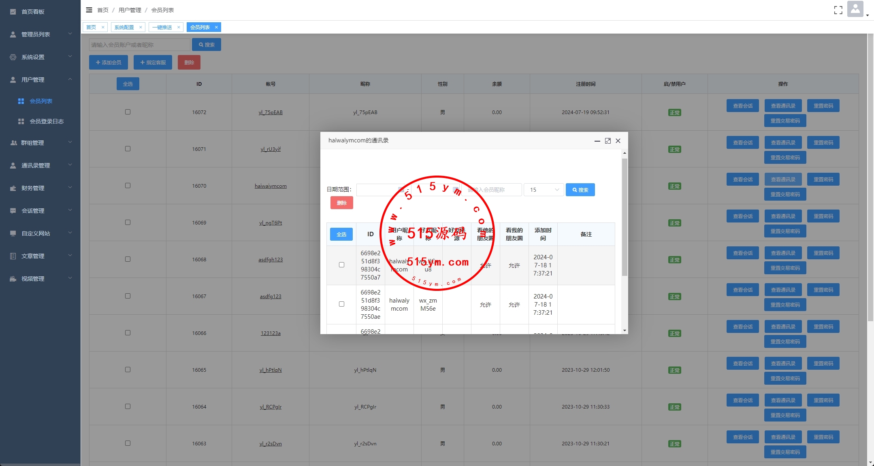Click the 财务管理 wallet icon

pyautogui.click(x=13, y=188)
